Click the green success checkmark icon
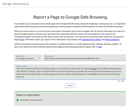The height and width of the screenshot is (108, 128). (x=18, y=100)
